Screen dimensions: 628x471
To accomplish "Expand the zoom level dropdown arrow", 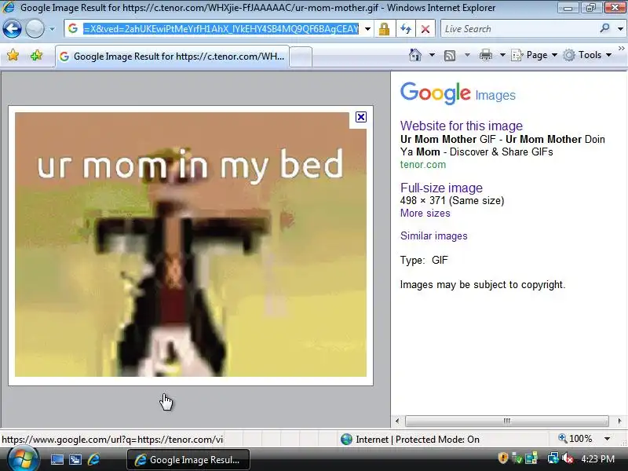I will pos(607,439).
